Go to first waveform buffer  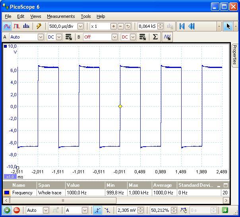point(182,26)
